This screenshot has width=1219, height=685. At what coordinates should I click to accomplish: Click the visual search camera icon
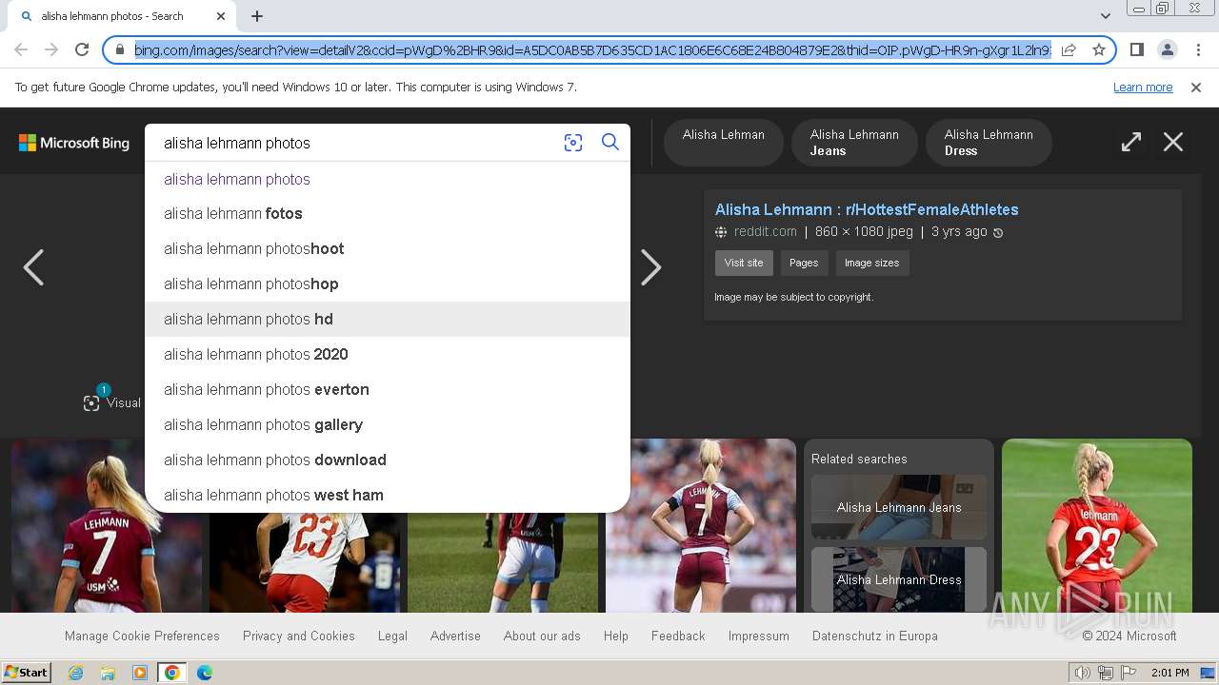(573, 143)
